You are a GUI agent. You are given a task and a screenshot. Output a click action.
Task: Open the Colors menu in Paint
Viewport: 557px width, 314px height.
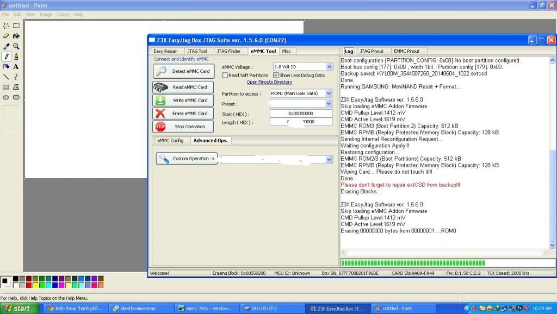(x=63, y=15)
